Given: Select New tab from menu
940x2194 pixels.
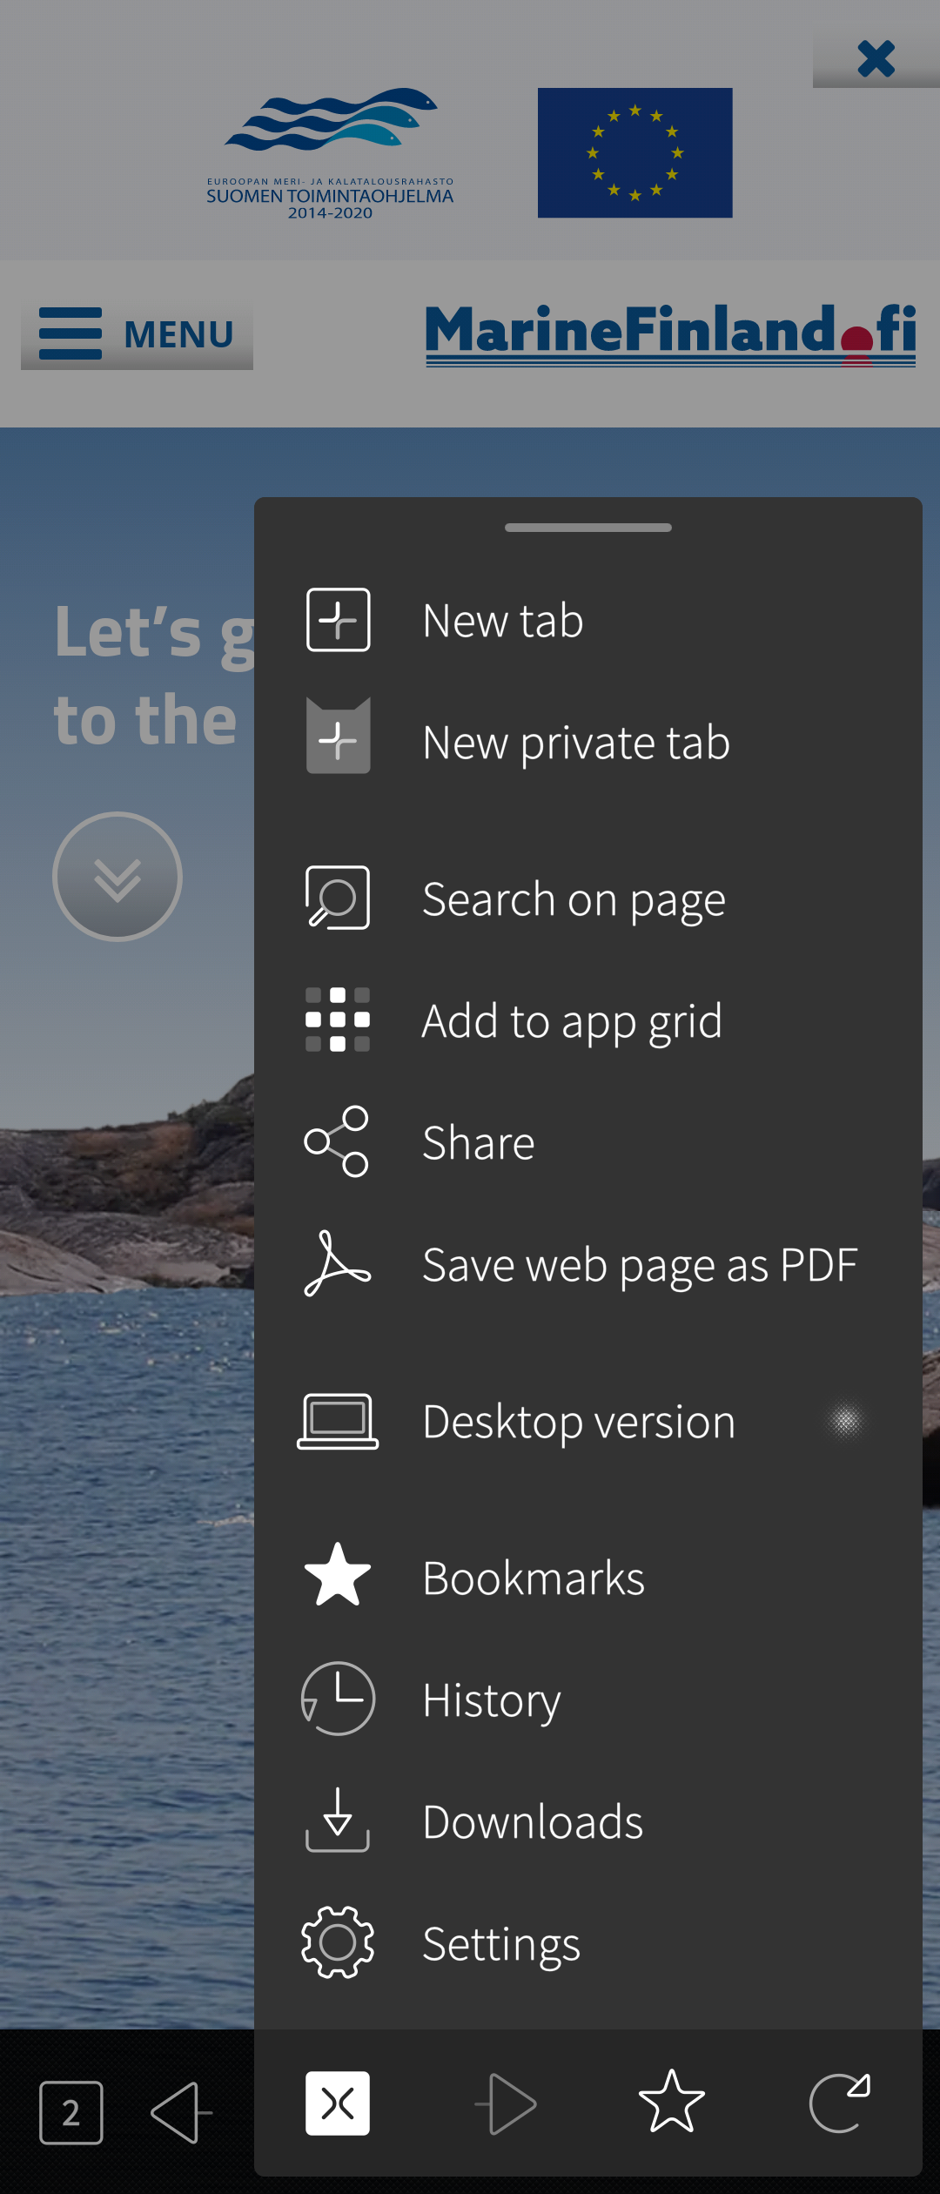Looking at the screenshot, I should tap(503, 620).
